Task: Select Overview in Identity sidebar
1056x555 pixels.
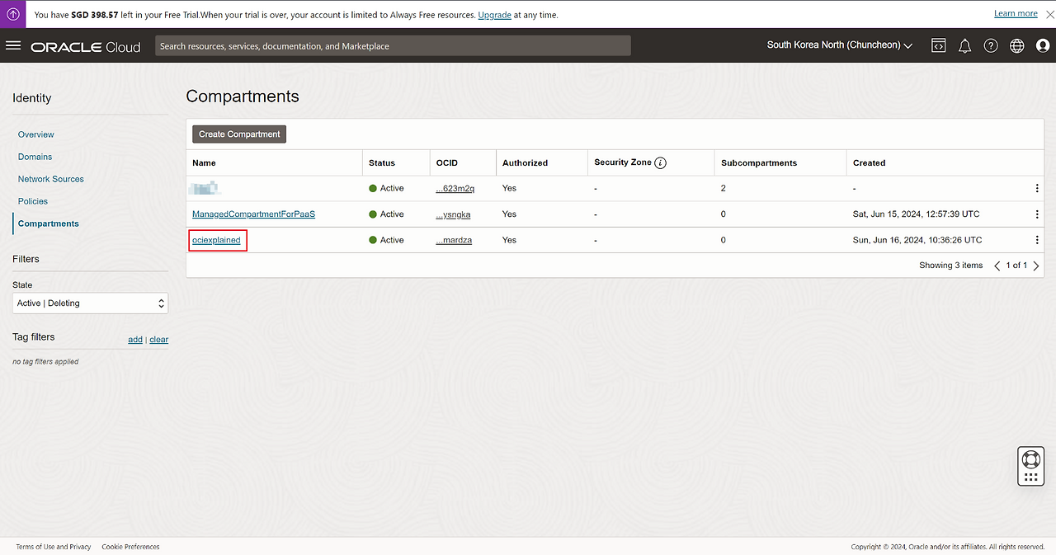Action: (x=36, y=134)
